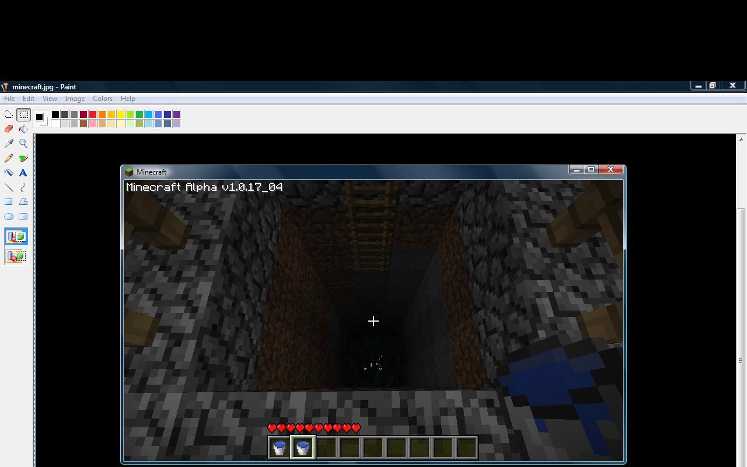This screenshot has width=747, height=467.
Task: Restore down the Paint window
Action: 712,86
